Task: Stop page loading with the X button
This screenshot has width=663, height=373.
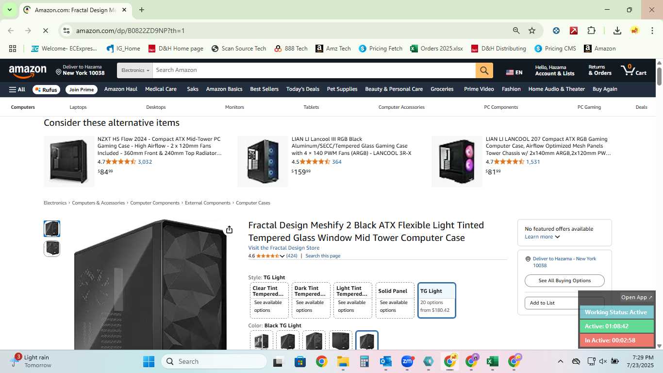Action: [45, 31]
